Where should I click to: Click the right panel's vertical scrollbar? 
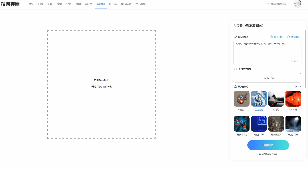pyautogui.click(x=305, y=59)
